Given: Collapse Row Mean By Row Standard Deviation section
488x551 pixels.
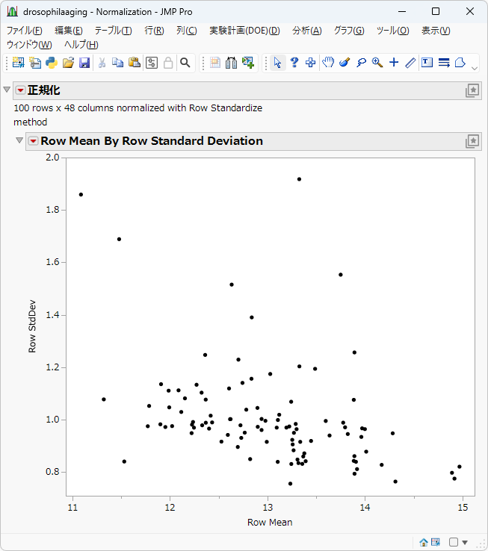Looking at the screenshot, I should coord(19,140).
